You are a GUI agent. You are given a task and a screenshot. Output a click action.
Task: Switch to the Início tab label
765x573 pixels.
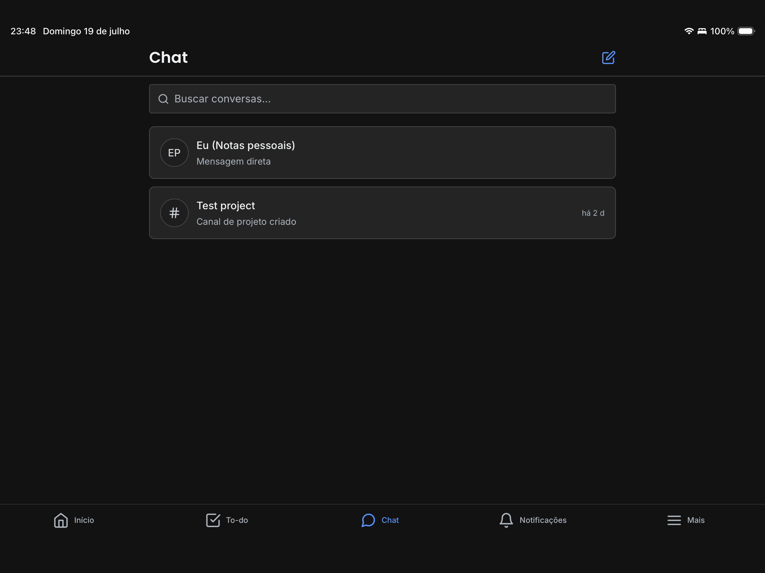[84, 520]
